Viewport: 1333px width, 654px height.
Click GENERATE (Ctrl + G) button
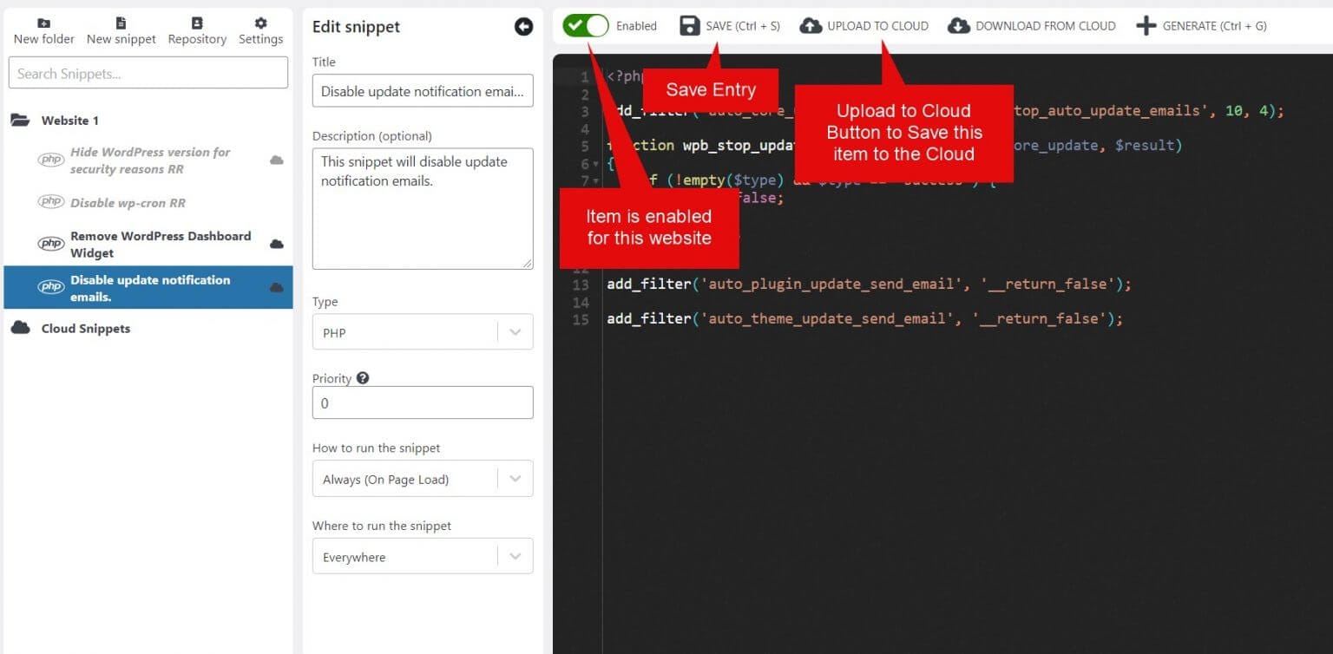1201,26
